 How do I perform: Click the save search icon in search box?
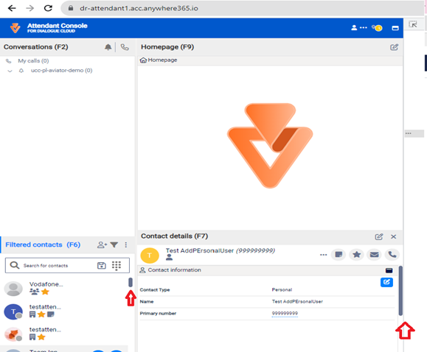[x=102, y=266]
